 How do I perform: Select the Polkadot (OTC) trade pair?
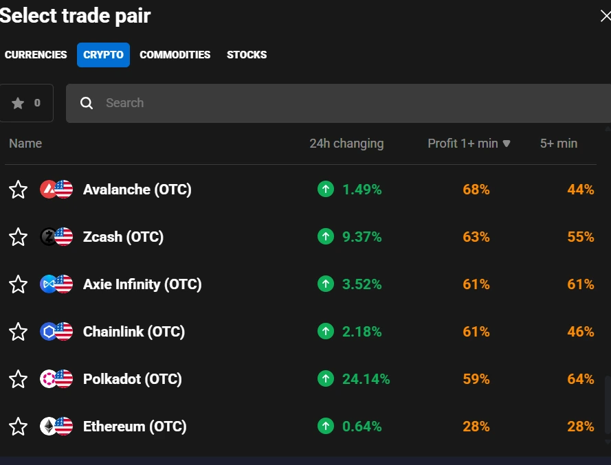pos(132,378)
